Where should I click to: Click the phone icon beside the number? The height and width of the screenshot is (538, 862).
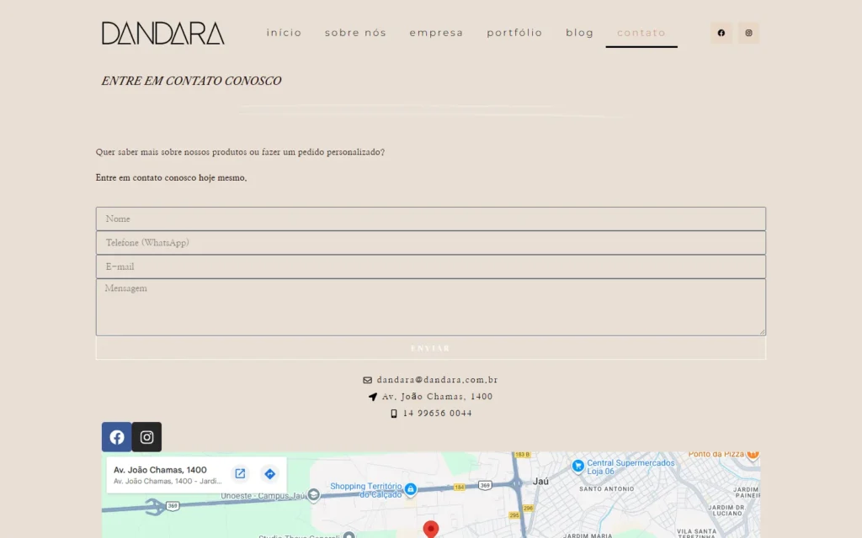394,414
